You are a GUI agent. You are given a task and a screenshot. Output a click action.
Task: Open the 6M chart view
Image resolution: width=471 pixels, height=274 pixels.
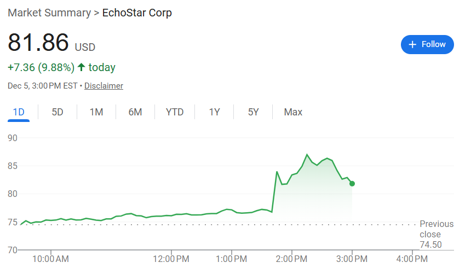click(x=135, y=112)
